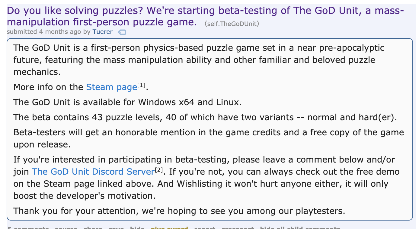Open the self.TheGoDUnit domain link
Viewport: 419px width, 229px height.
(x=232, y=24)
